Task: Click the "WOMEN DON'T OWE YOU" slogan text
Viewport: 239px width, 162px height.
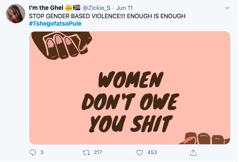Action: [x=130, y=102]
